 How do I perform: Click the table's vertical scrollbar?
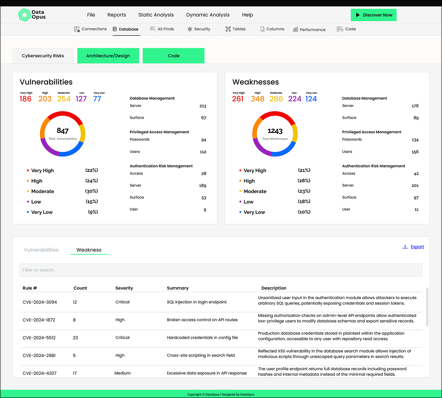tap(427, 307)
